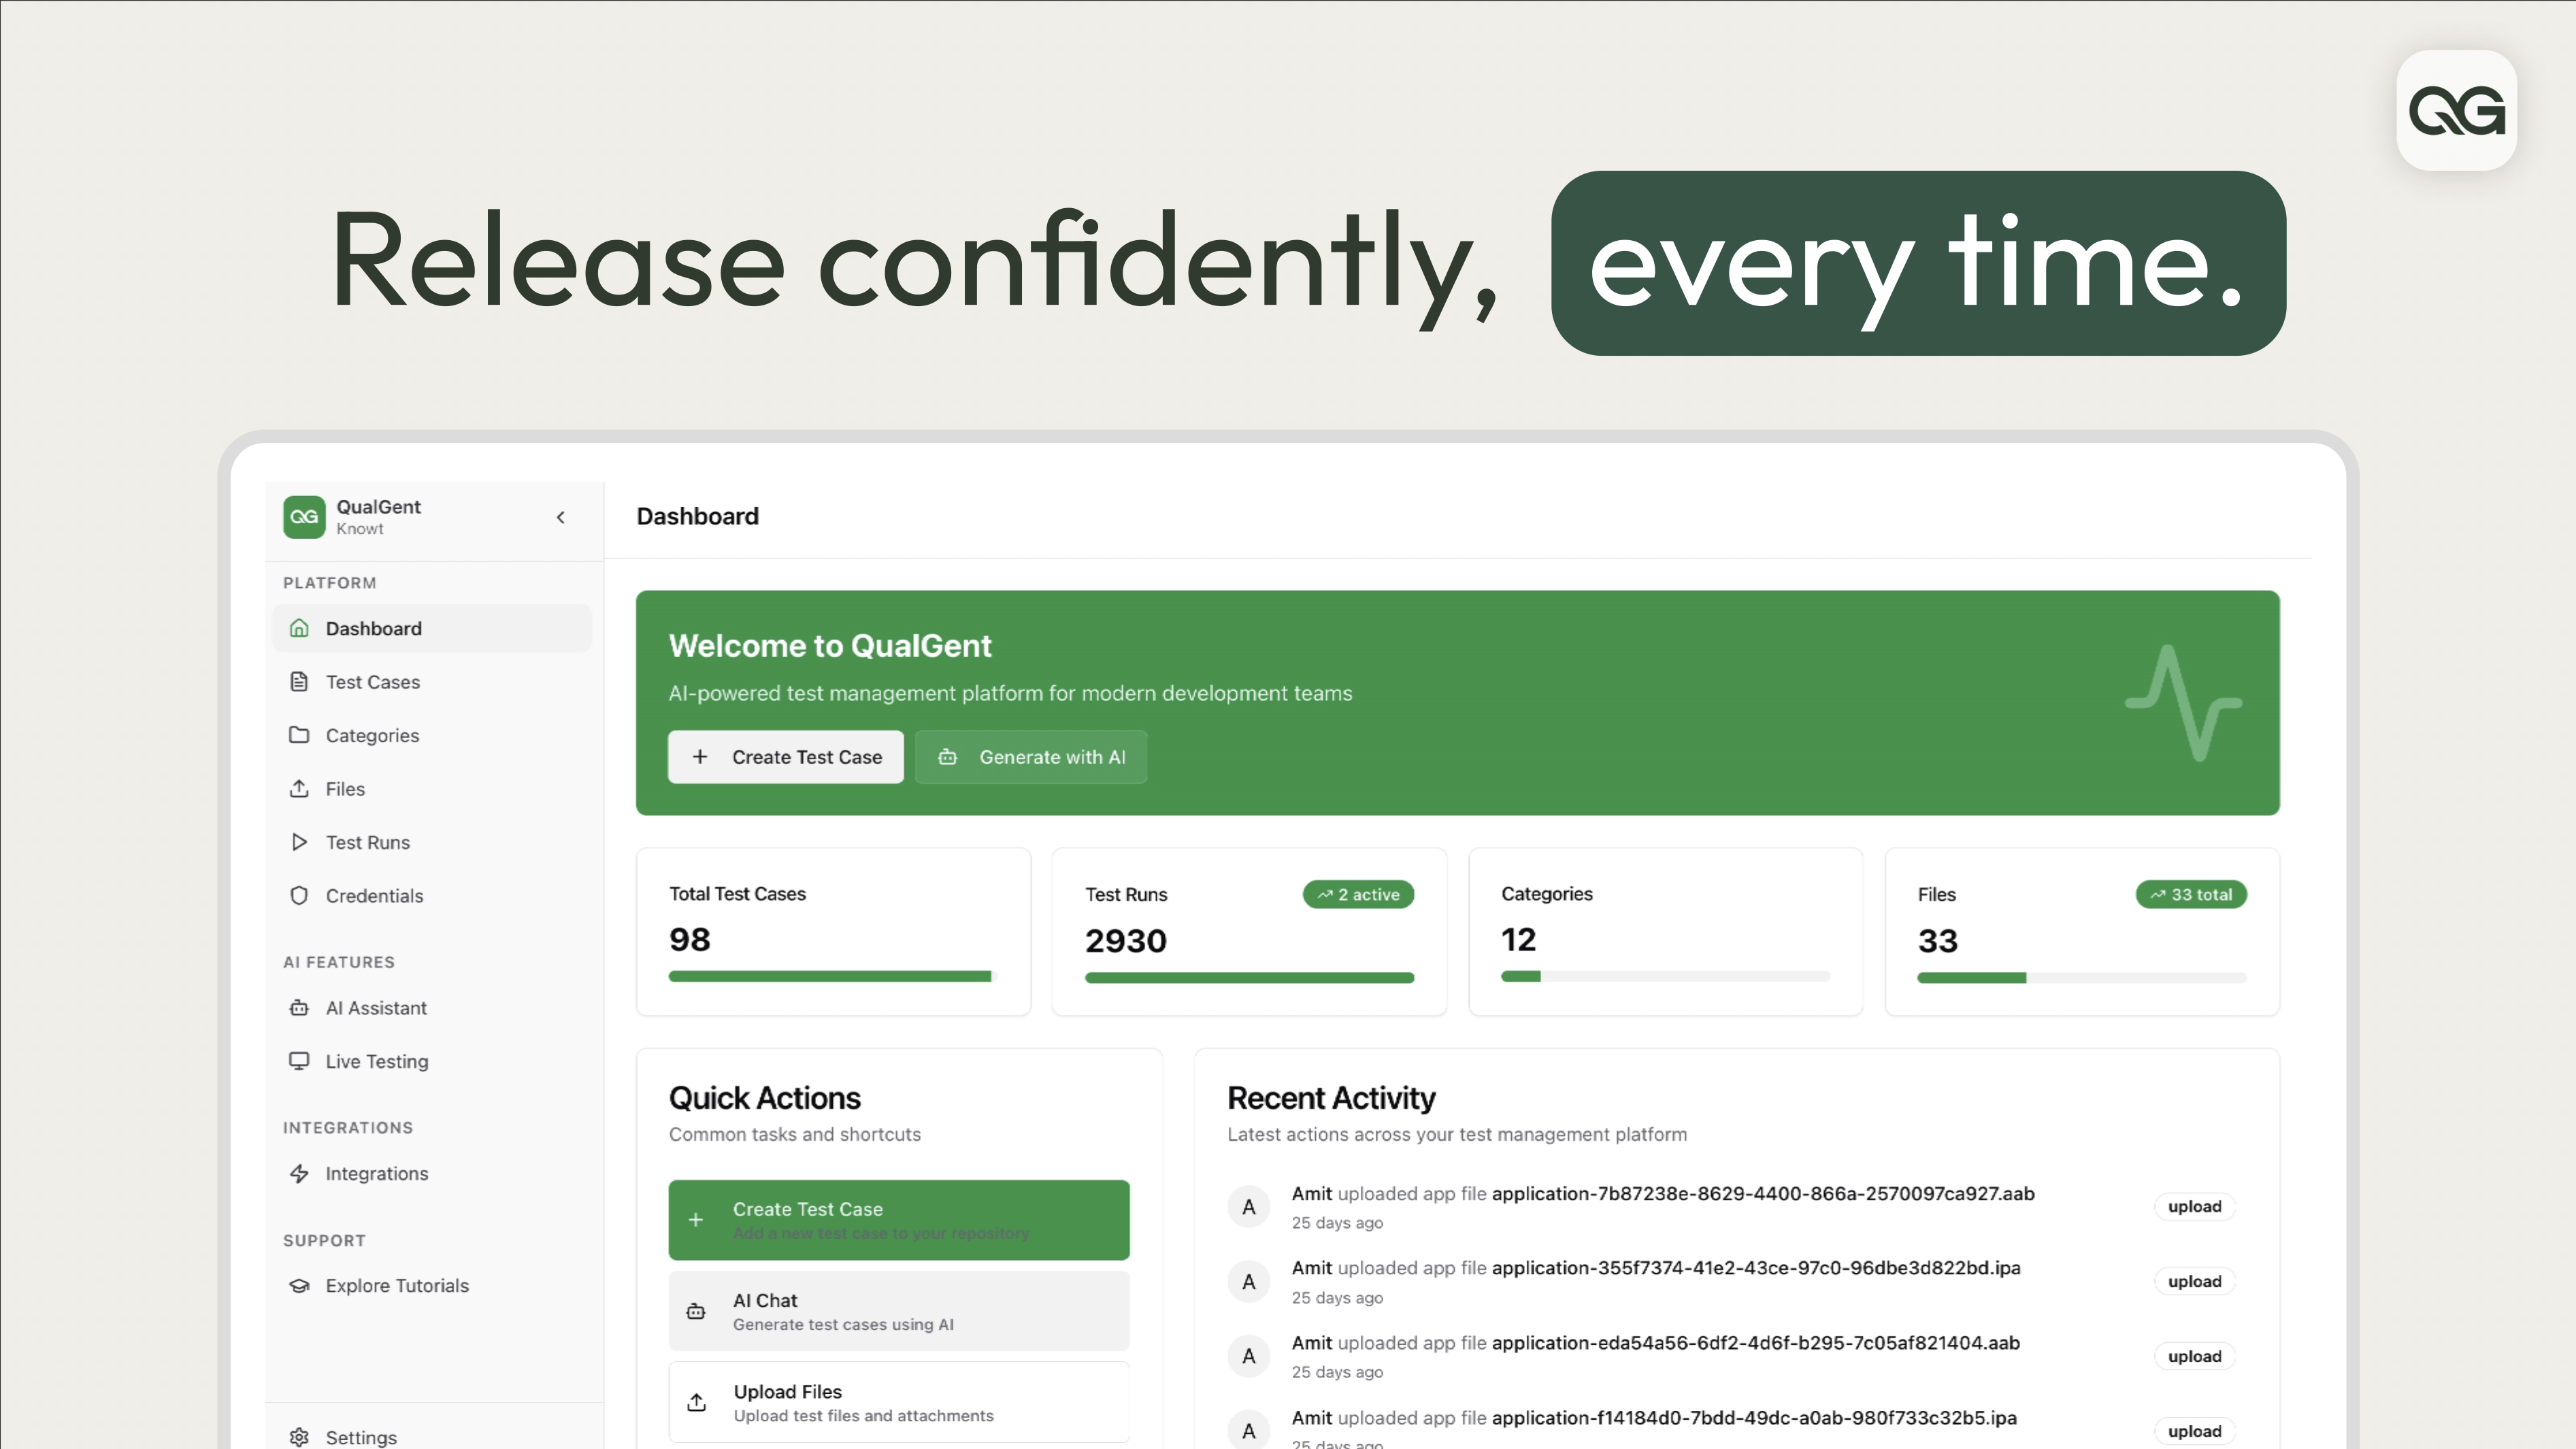The width and height of the screenshot is (2576, 1449).
Task: Open the Explore Tutorials menu item
Action: click(x=396, y=1286)
